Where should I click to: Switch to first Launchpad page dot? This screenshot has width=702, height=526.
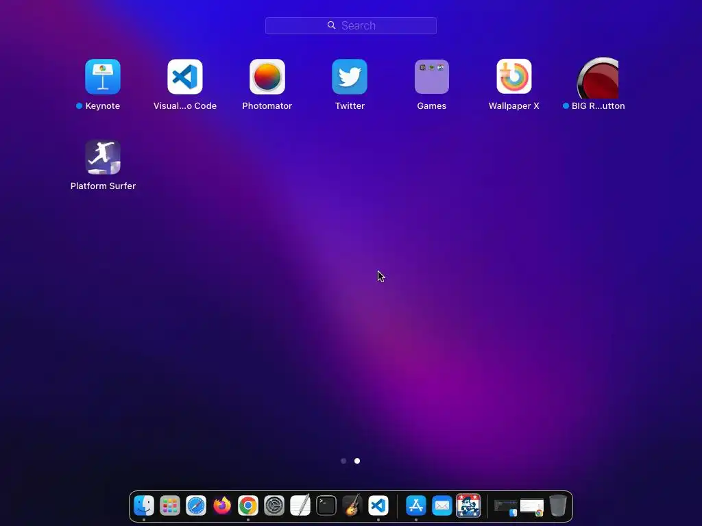coord(343,461)
